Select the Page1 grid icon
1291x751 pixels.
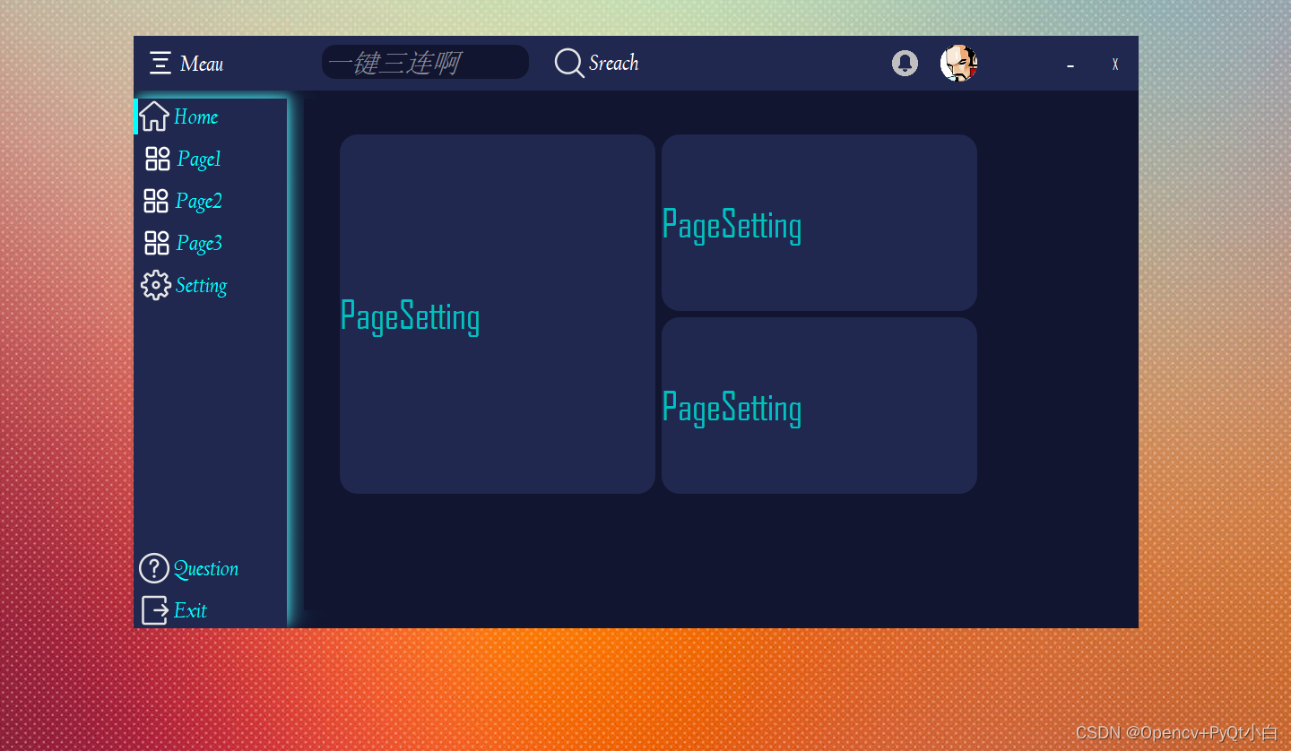tap(156, 158)
